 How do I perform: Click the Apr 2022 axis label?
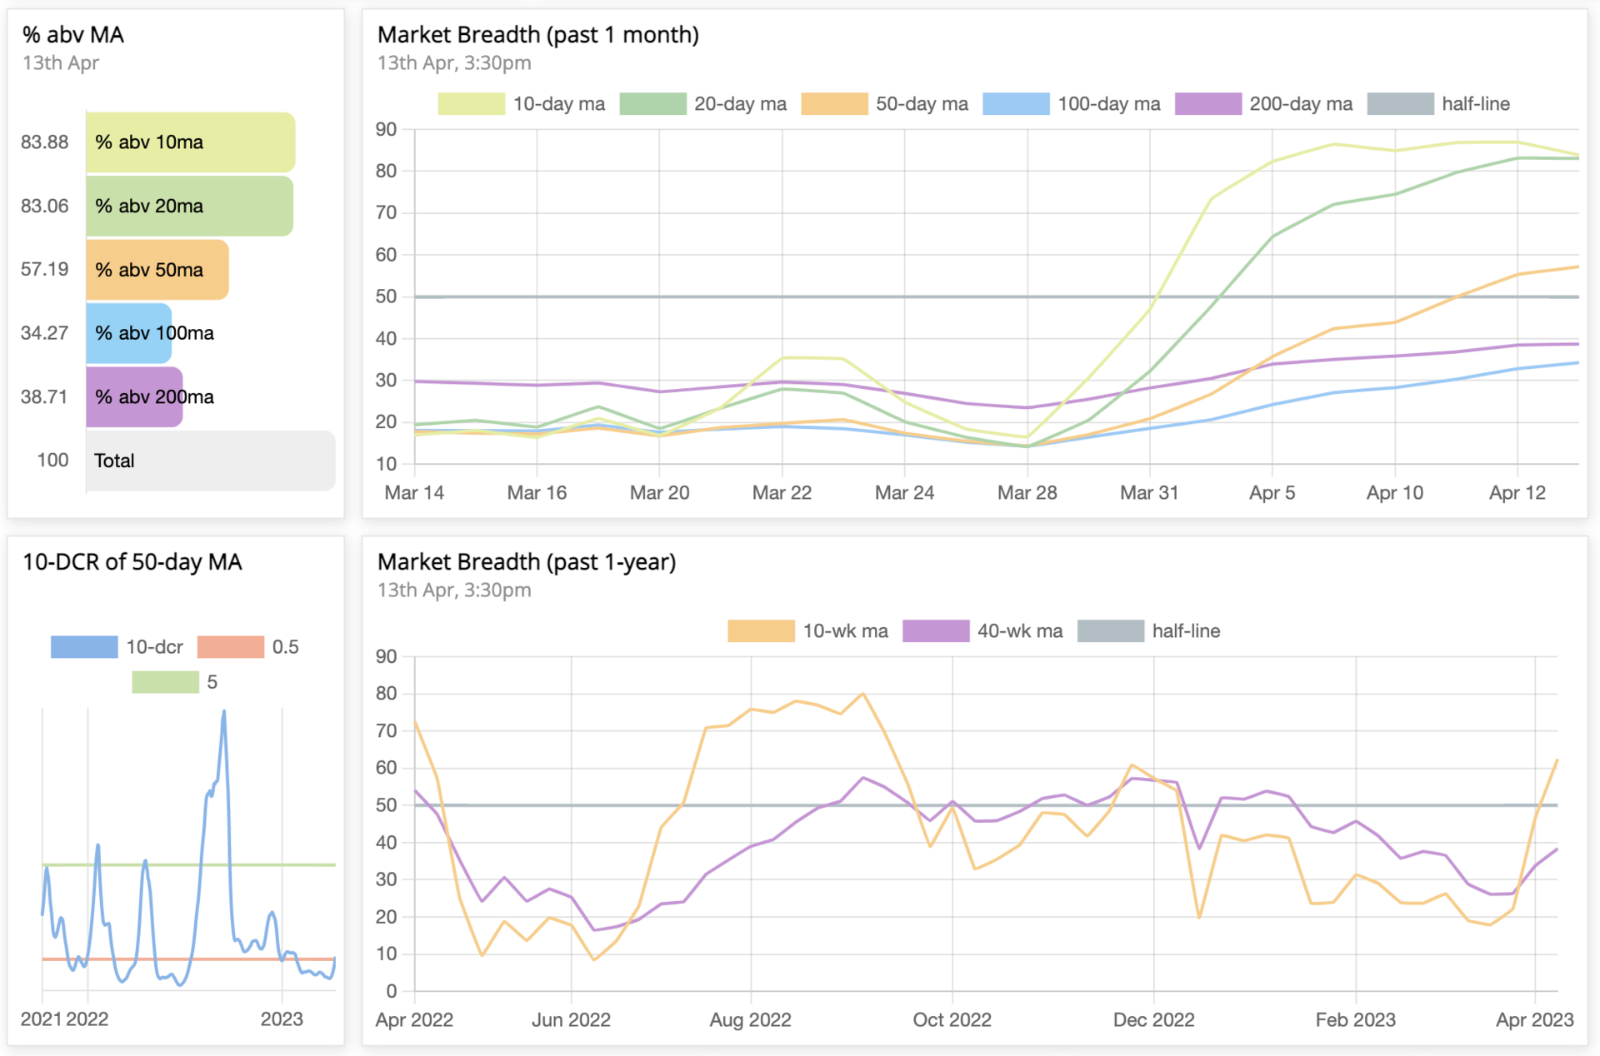point(414,1020)
